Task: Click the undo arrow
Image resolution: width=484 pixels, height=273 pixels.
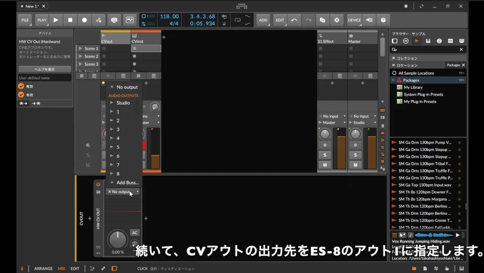Action: point(294,20)
